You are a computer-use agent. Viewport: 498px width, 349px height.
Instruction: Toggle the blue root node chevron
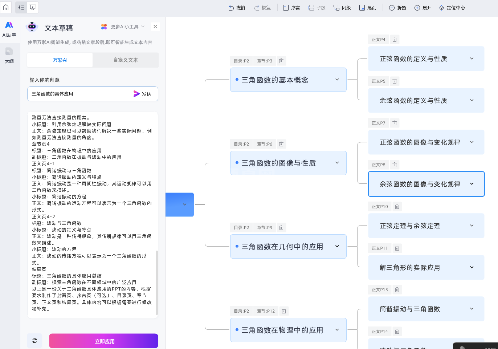click(185, 204)
